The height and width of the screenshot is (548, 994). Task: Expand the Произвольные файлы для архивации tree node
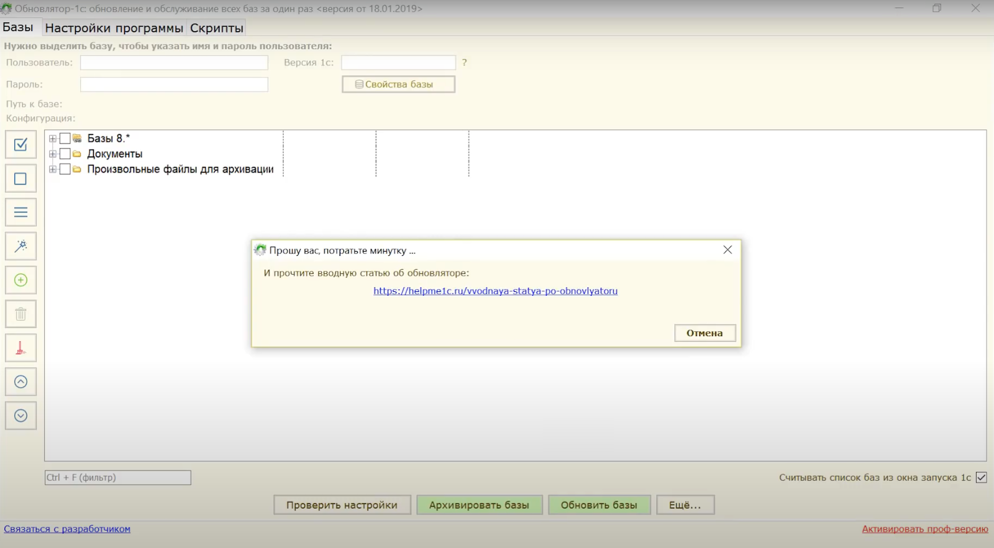pos(53,169)
